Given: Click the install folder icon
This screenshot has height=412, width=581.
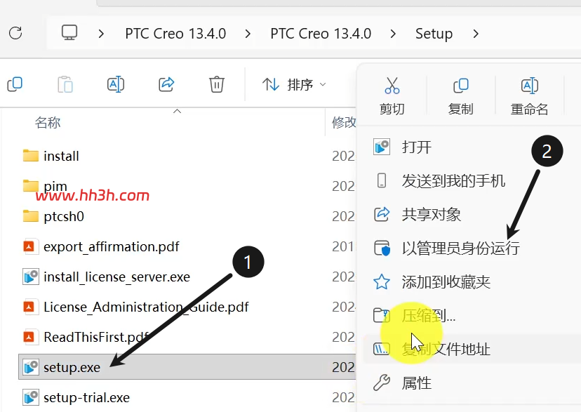Looking at the screenshot, I should [31, 156].
